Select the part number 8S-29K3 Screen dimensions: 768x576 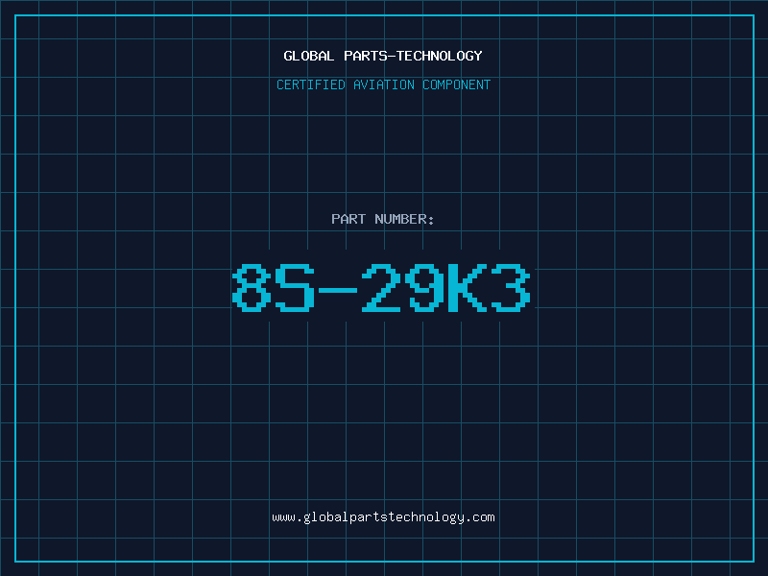click(381, 288)
